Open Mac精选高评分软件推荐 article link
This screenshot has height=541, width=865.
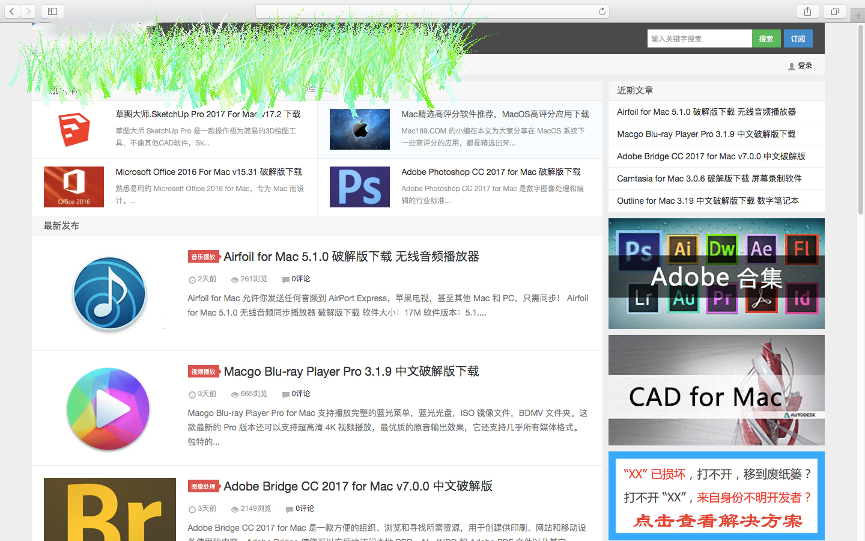click(x=495, y=114)
